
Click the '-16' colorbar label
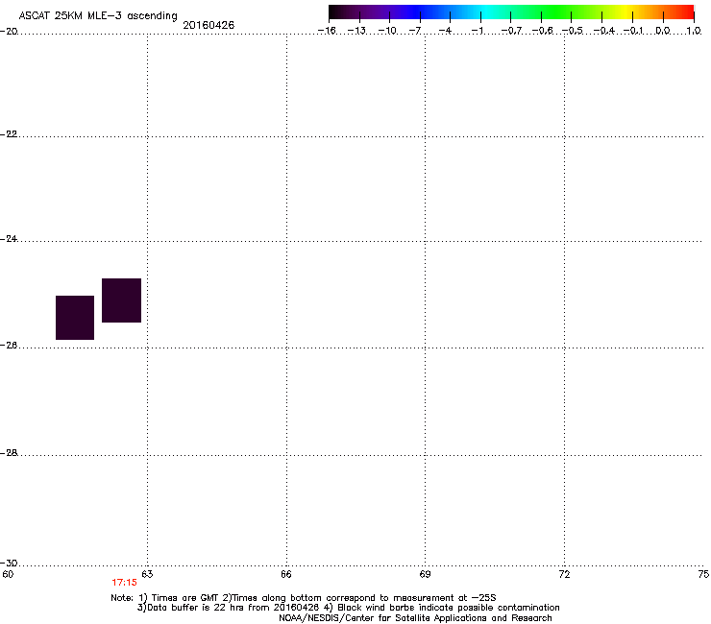tap(327, 31)
